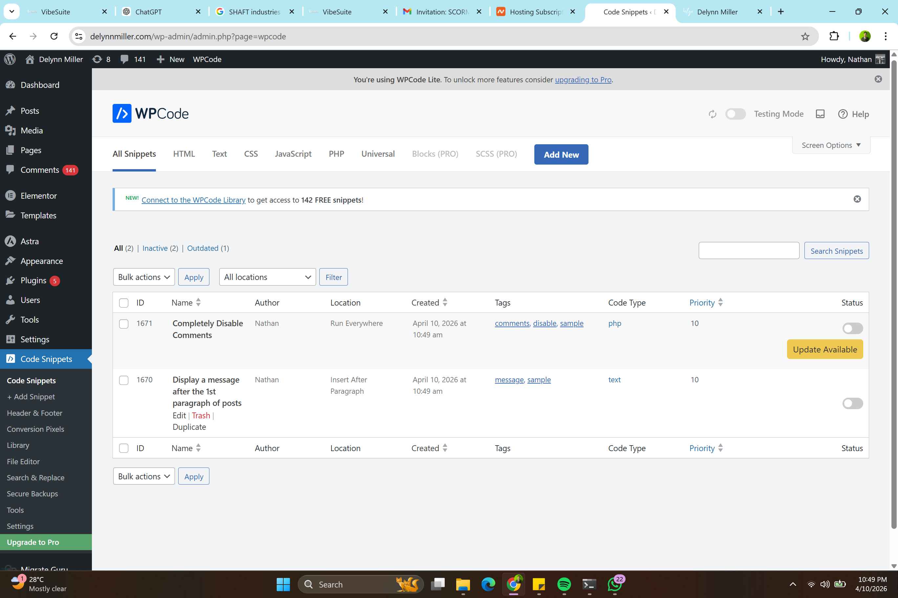Open the top Bulk actions dropdown
This screenshot has height=598, width=898.
[x=144, y=277]
